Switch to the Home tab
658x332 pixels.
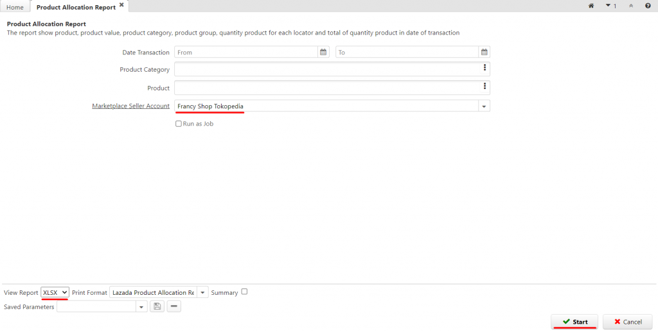15,7
